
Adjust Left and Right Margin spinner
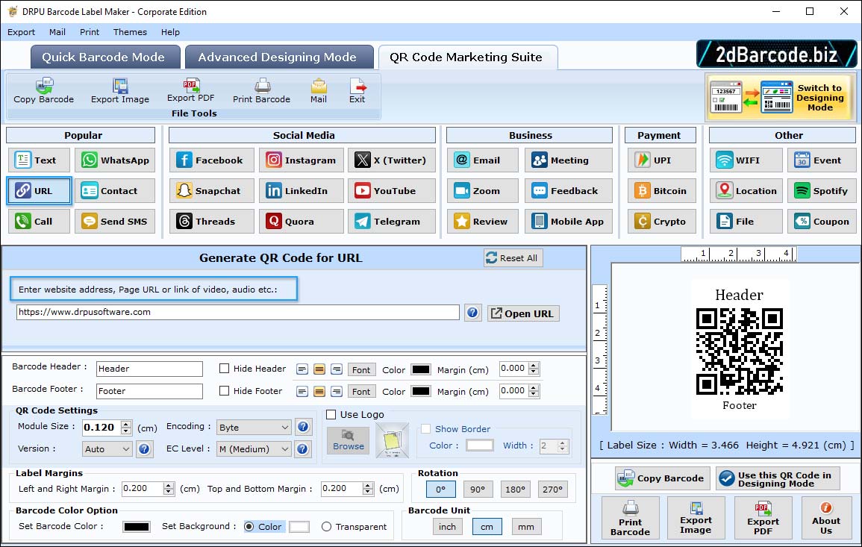[169, 489]
